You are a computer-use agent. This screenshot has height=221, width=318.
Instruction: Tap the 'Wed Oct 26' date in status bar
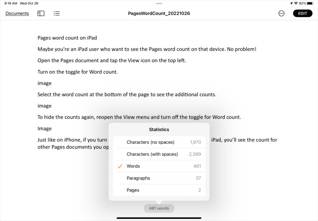pos(29,3)
